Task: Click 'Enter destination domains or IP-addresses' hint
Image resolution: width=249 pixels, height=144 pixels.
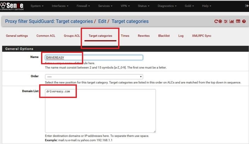Action: tap(97, 136)
